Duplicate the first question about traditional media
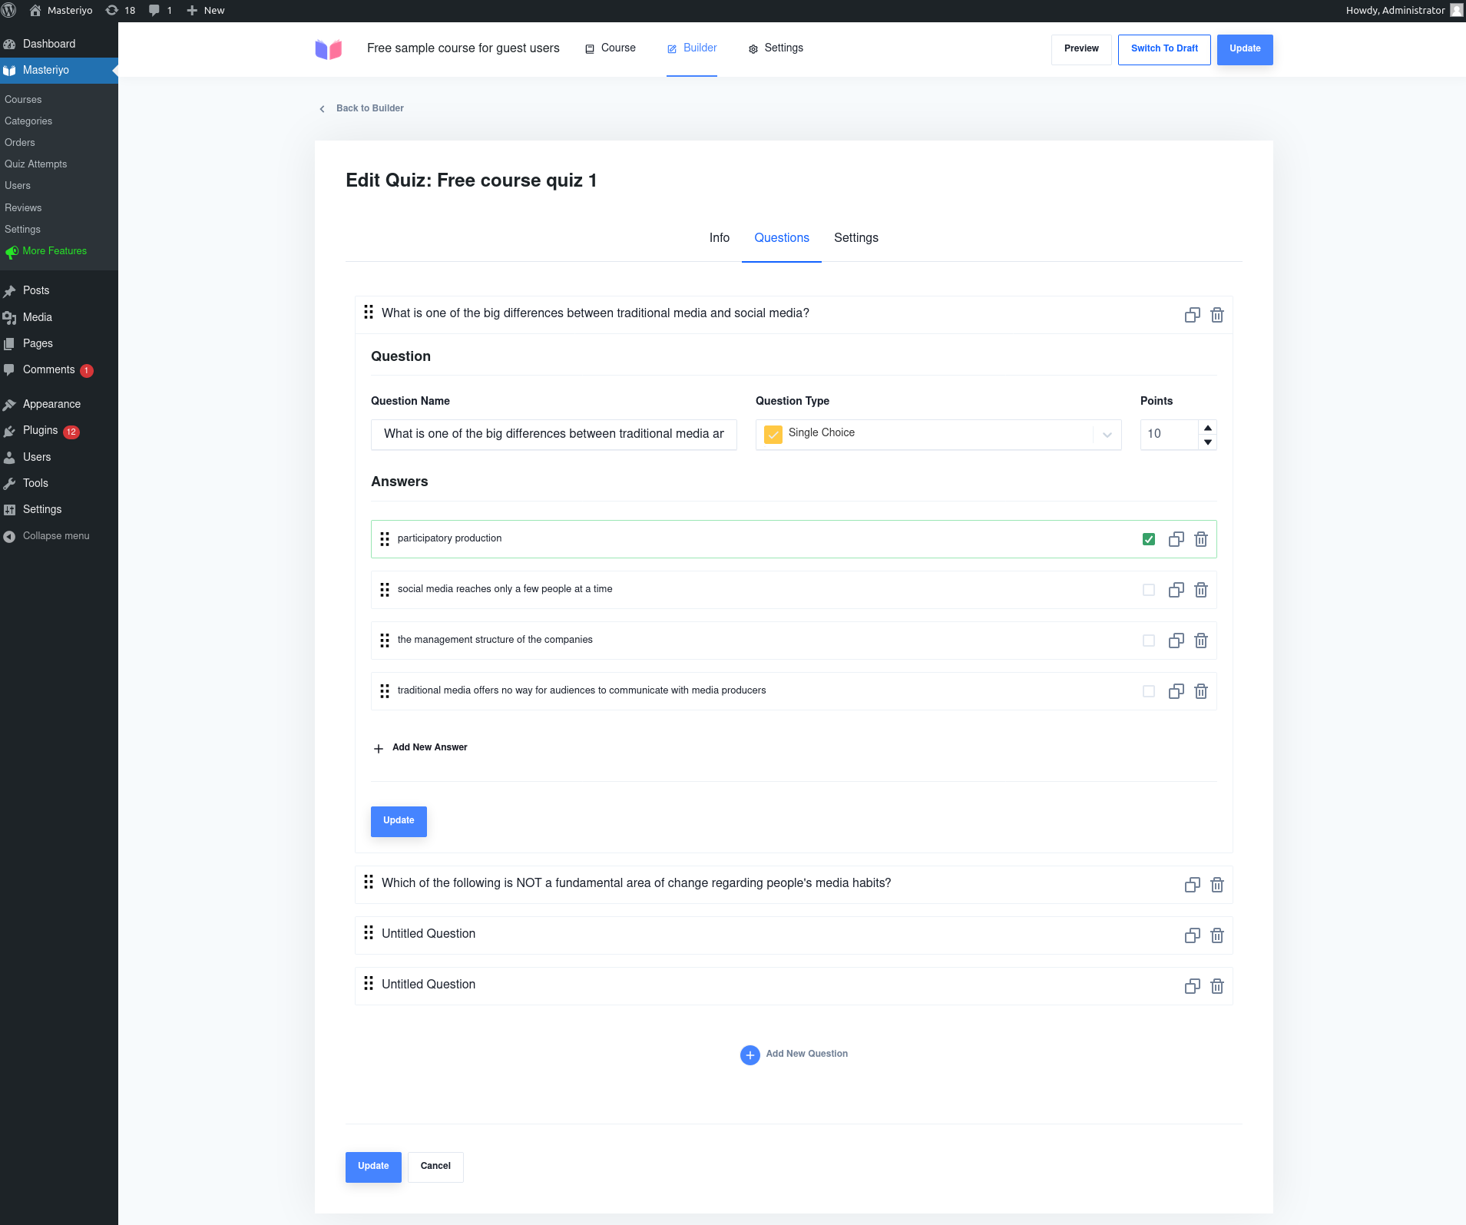The image size is (1466, 1225). point(1192,315)
